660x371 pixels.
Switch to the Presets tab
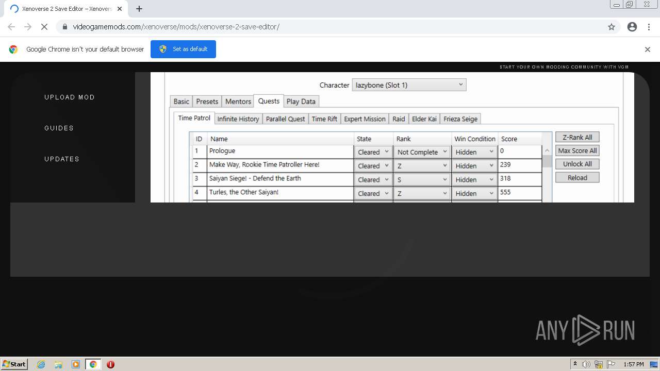(207, 102)
